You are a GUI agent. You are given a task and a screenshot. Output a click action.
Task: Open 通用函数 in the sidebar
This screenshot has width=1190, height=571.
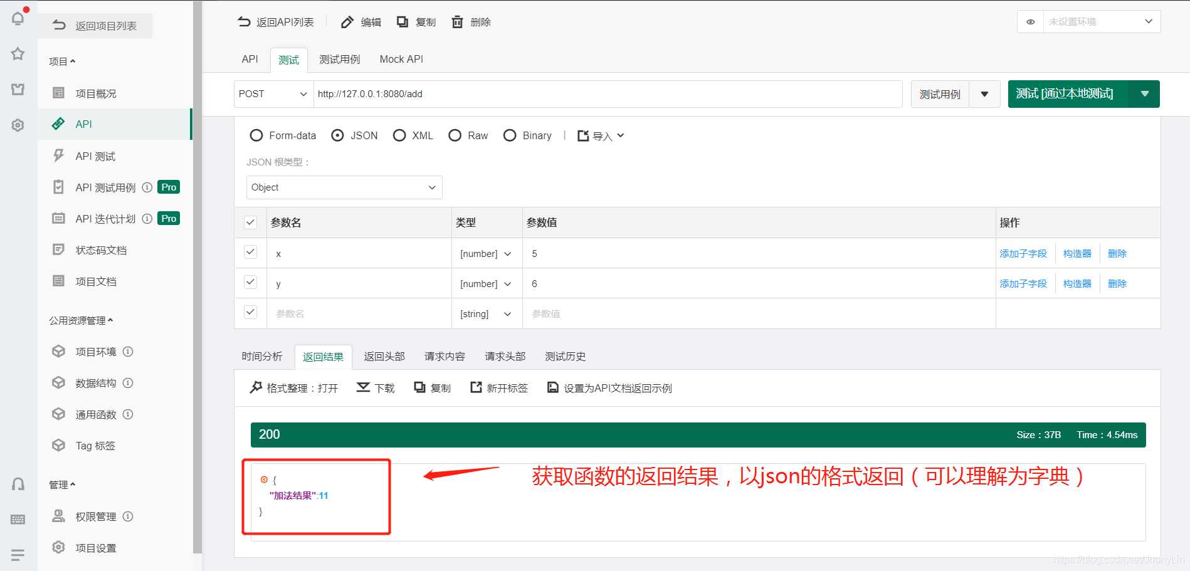(95, 414)
